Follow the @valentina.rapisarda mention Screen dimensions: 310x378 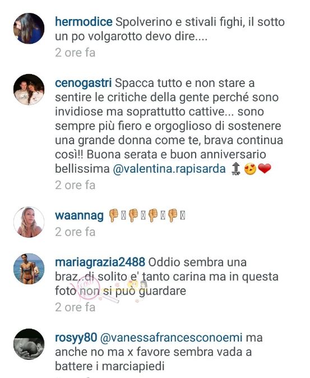click(x=169, y=169)
